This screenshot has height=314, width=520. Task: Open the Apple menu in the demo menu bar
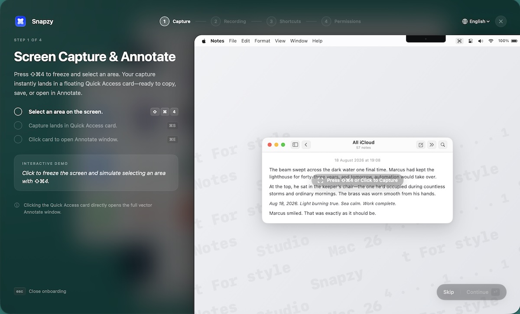click(x=203, y=41)
